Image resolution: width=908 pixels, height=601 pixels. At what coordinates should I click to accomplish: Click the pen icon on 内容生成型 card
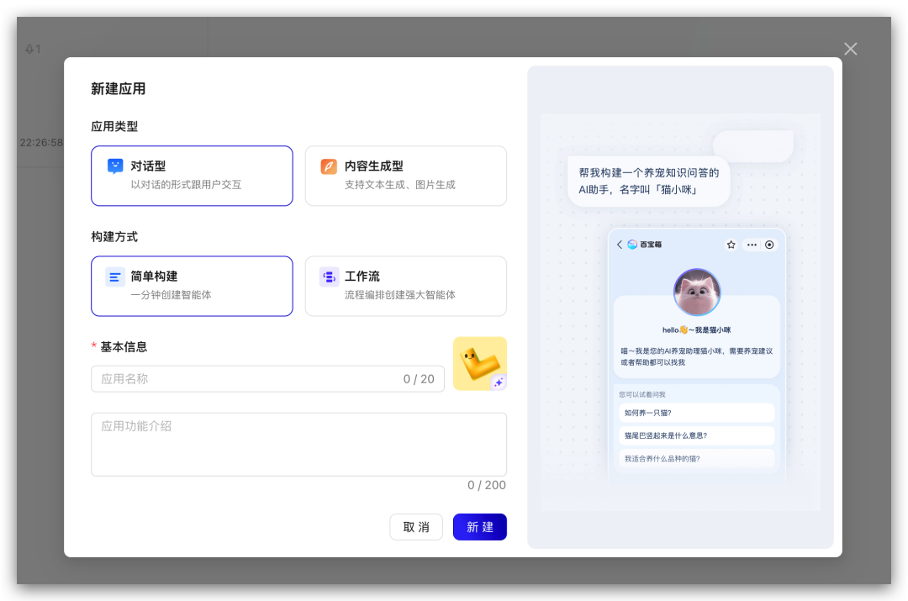pos(327,166)
